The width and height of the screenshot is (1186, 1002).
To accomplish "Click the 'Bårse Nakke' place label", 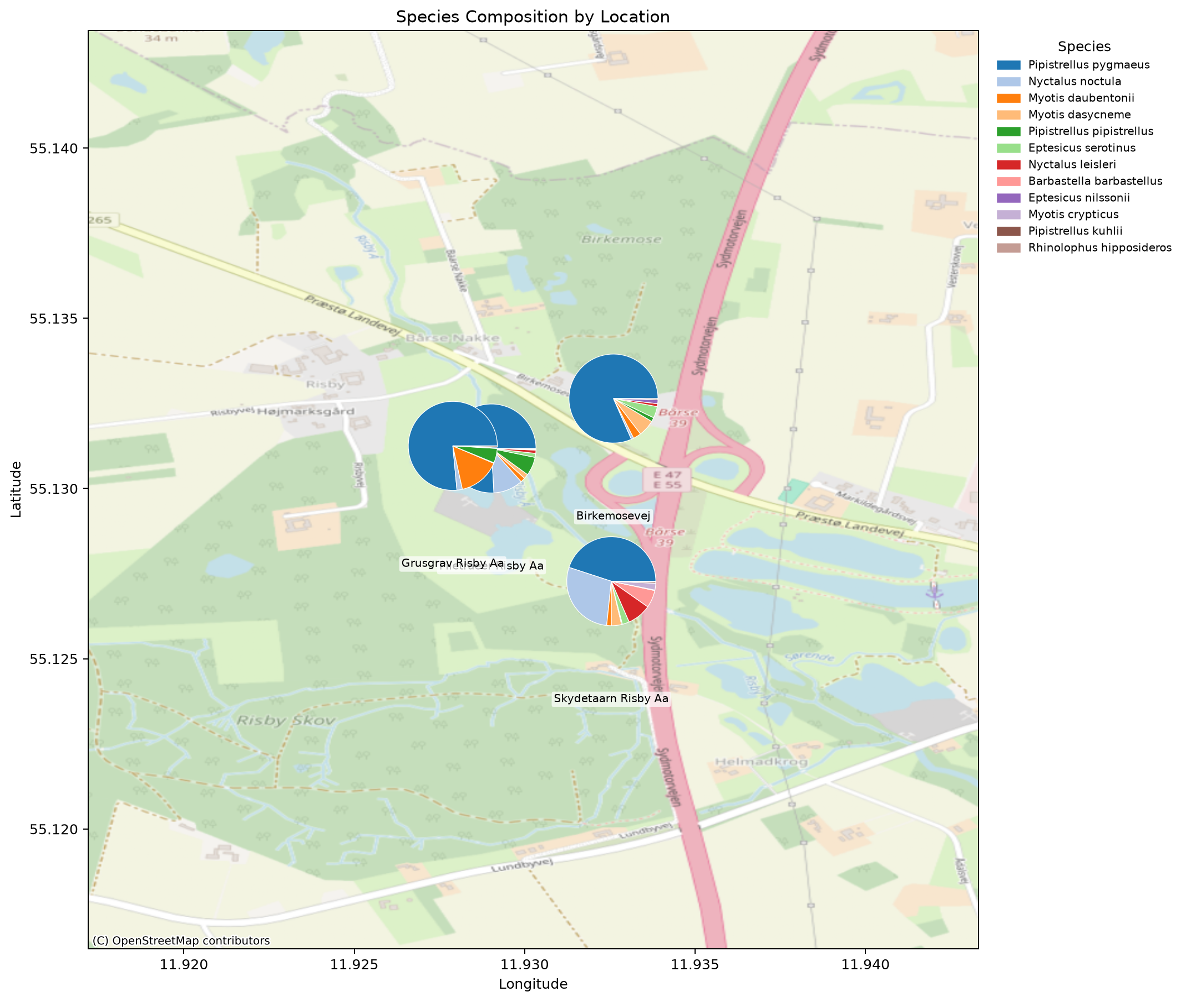I will 453,339.
